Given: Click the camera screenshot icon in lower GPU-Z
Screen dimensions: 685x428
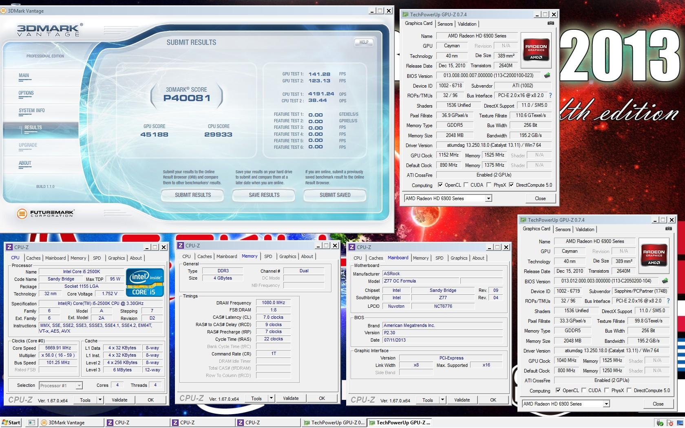Looking at the screenshot, I should click(x=668, y=229).
